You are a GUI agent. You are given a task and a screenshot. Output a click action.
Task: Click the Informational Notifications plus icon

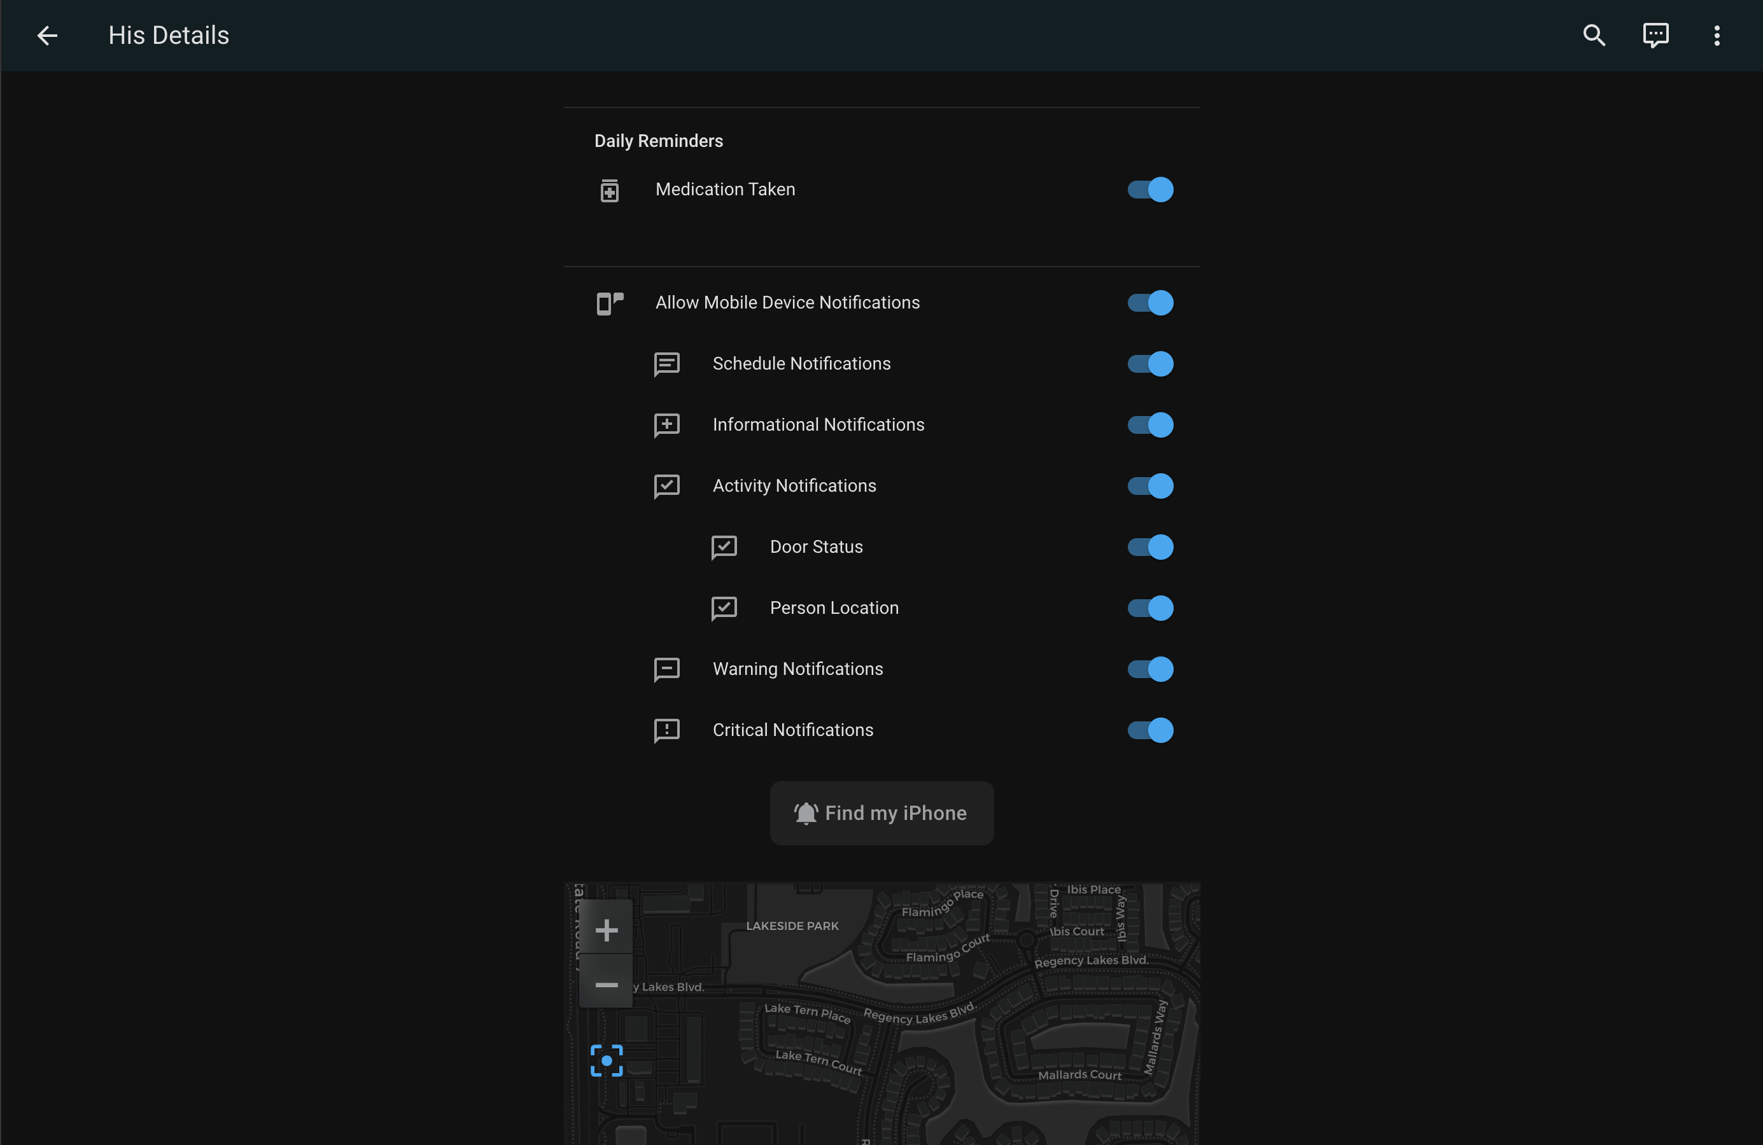(666, 425)
